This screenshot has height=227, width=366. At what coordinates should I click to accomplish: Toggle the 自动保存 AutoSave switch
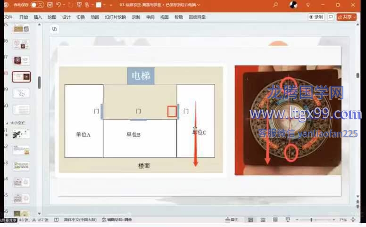point(37,5)
